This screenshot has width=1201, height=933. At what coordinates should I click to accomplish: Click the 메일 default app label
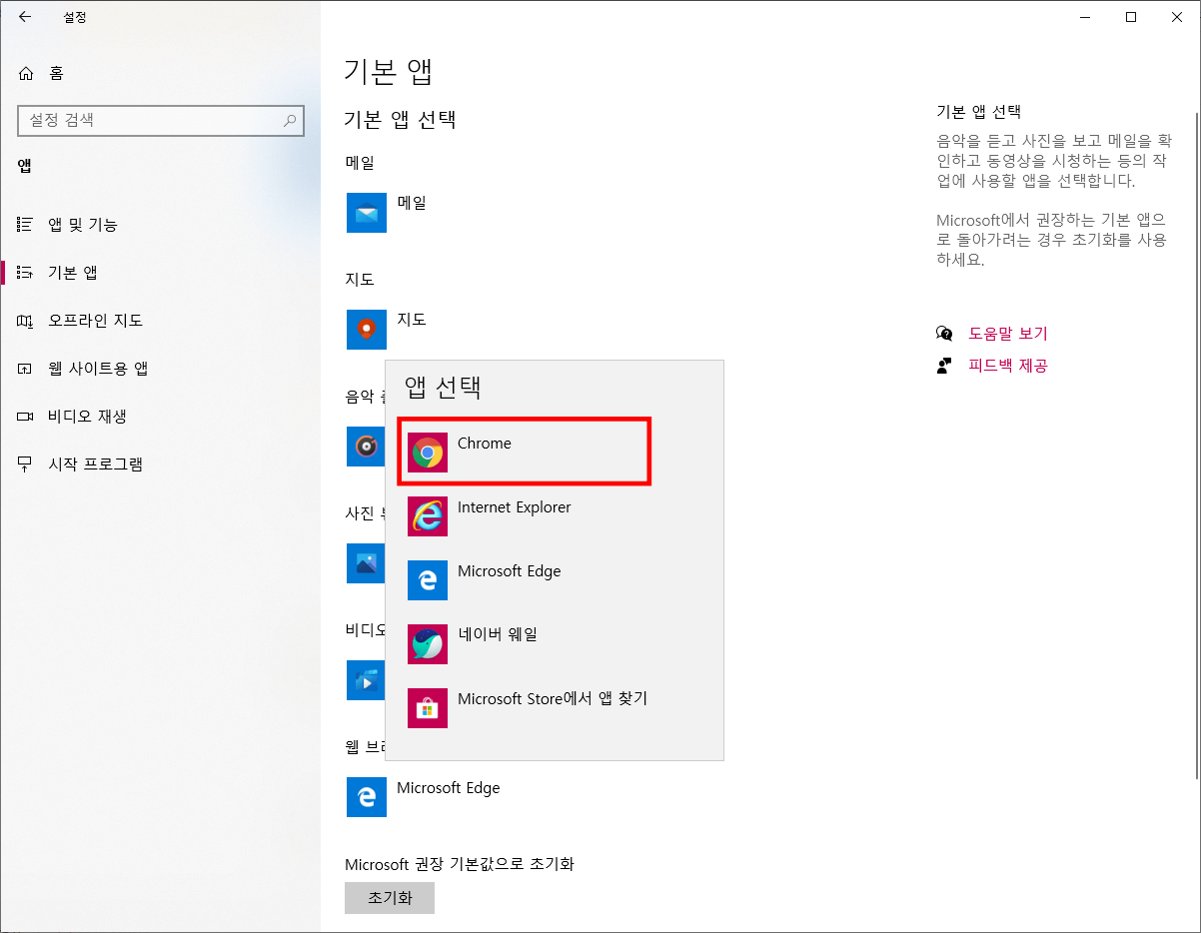pos(412,203)
